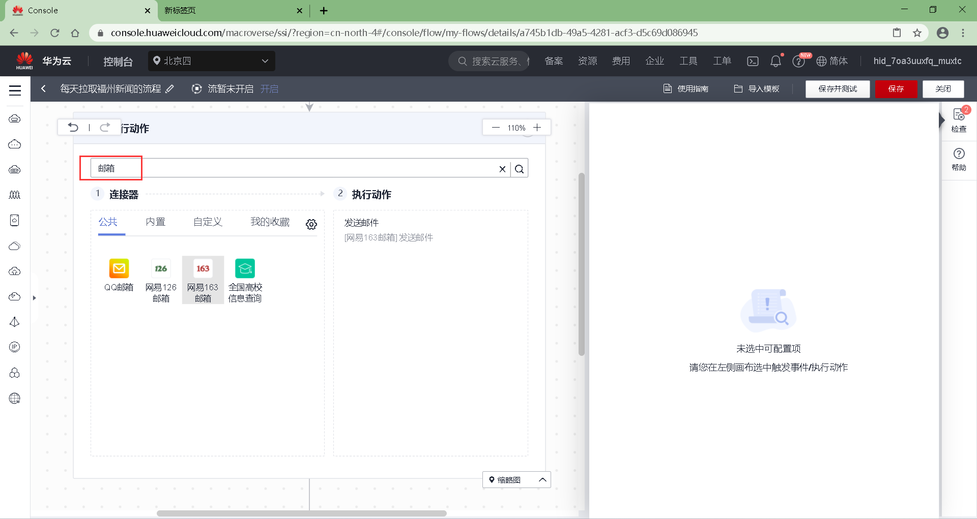Switch to the 内置 connector tab
The width and height of the screenshot is (977, 519).
click(x=156, y=222)
